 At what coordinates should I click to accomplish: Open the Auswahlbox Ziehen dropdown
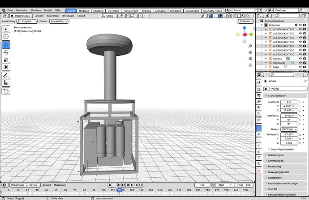click(59, 21)
